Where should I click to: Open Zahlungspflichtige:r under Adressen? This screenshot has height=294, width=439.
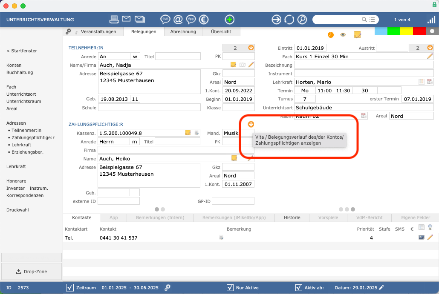33,137
